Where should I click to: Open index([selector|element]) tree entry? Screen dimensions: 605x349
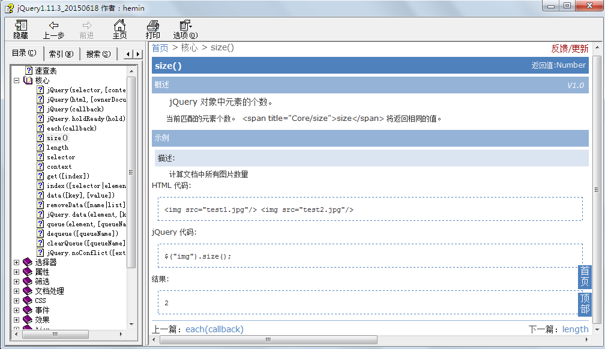tap(86, 186)
